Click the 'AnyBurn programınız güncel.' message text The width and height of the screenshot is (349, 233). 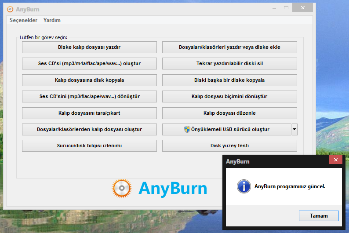coord(290,186)
